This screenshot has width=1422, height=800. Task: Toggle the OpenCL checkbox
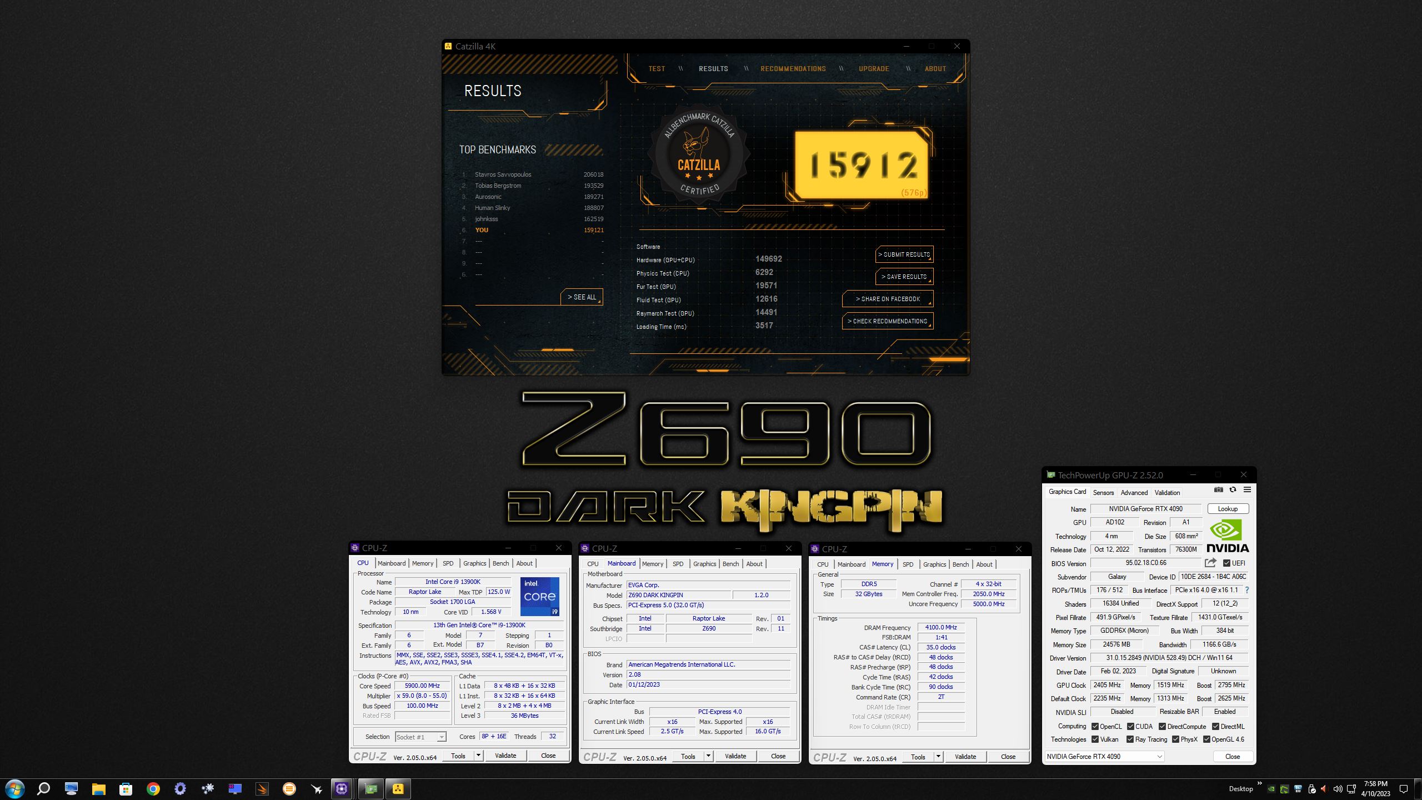coord(1095,726)
